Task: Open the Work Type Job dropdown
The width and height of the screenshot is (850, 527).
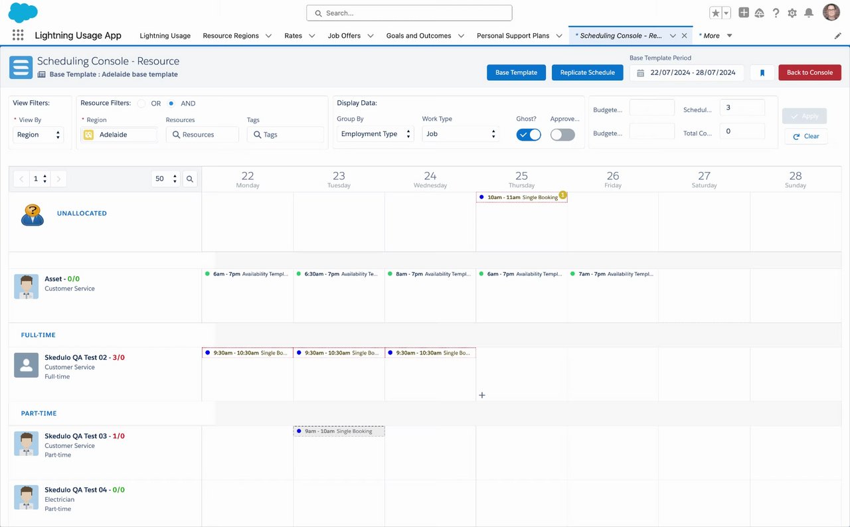Action: pyautogui.click(x=460, y=134)
